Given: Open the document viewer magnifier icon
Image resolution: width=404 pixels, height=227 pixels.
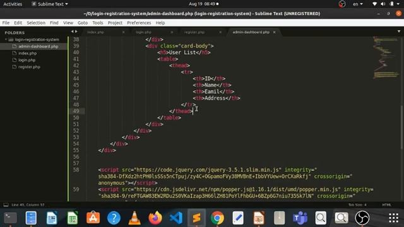Looking at the screenshot, I should (321, 218).
